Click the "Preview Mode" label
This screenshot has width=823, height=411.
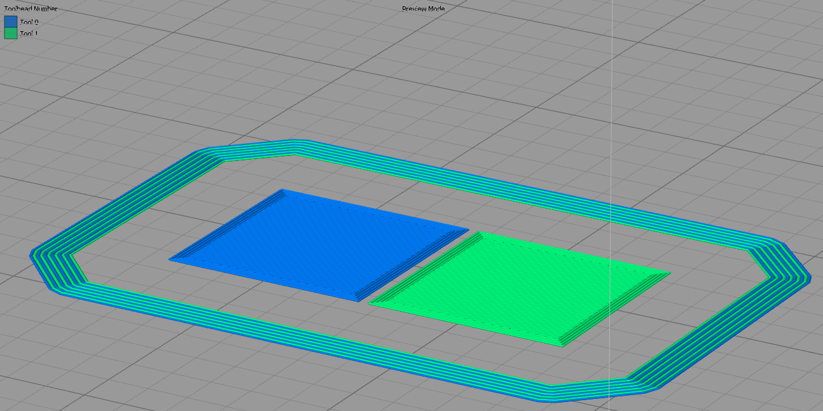[x=423, y=9]
